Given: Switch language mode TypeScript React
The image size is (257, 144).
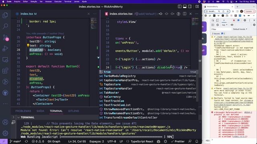Looking at the screenshot, I should [142, 141].
